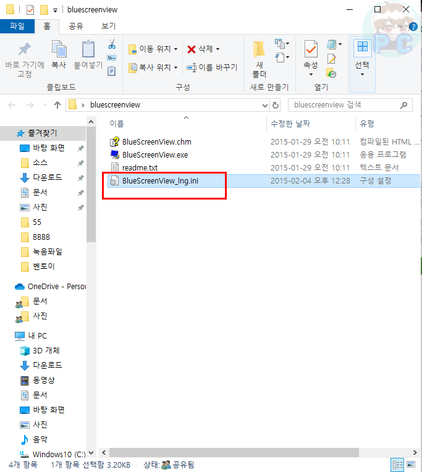422x472 pixels.
Task: Open Windows10 (C:) drive in sidebar
Action: click(x=59, y=454)
